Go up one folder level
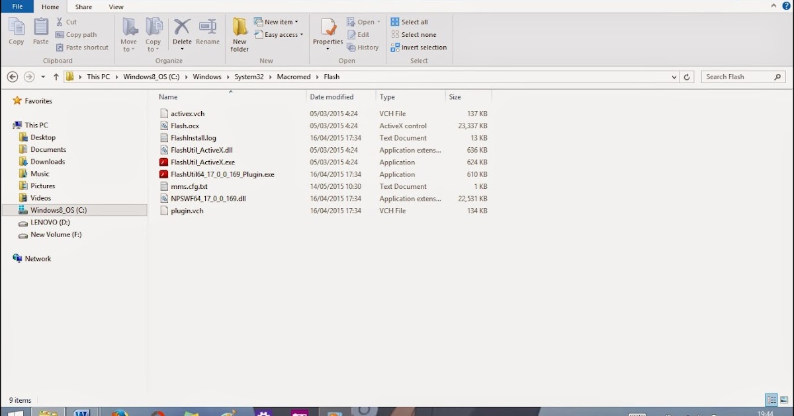Viewport: 794px width, 416px height. (56, 77)
